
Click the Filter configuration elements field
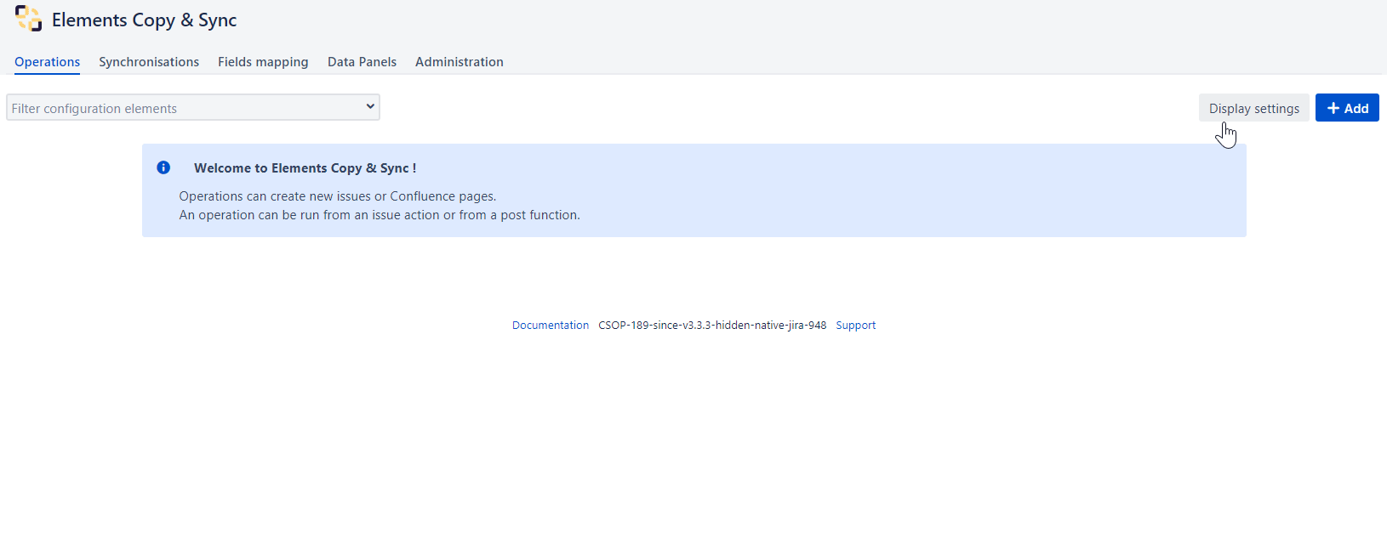tap(183, 108)
